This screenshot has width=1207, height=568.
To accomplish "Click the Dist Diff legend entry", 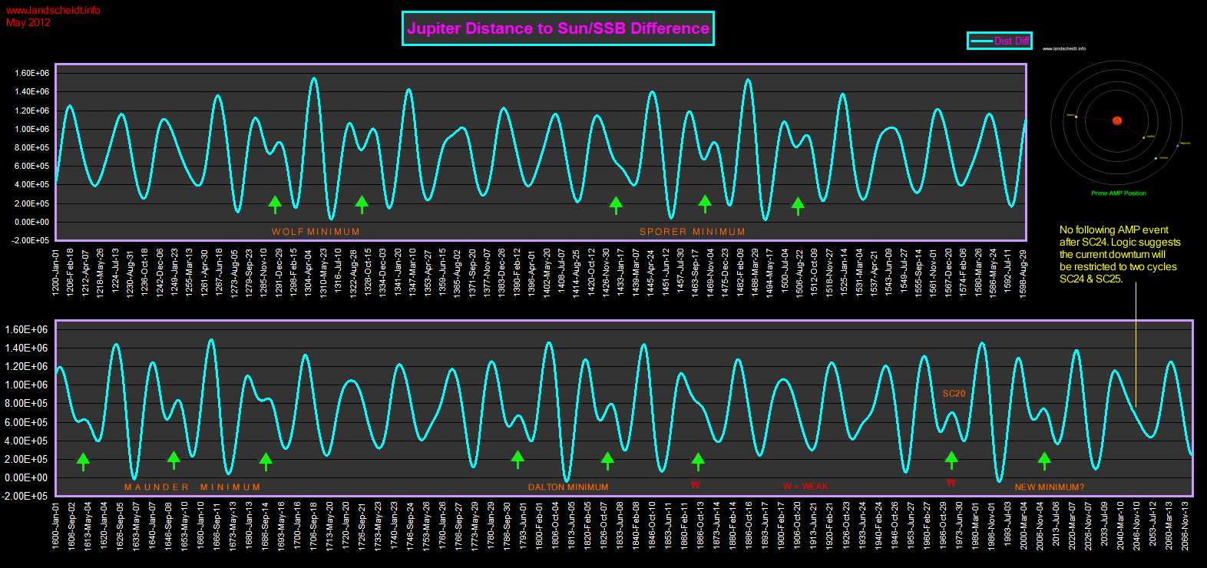I will 999,41.
